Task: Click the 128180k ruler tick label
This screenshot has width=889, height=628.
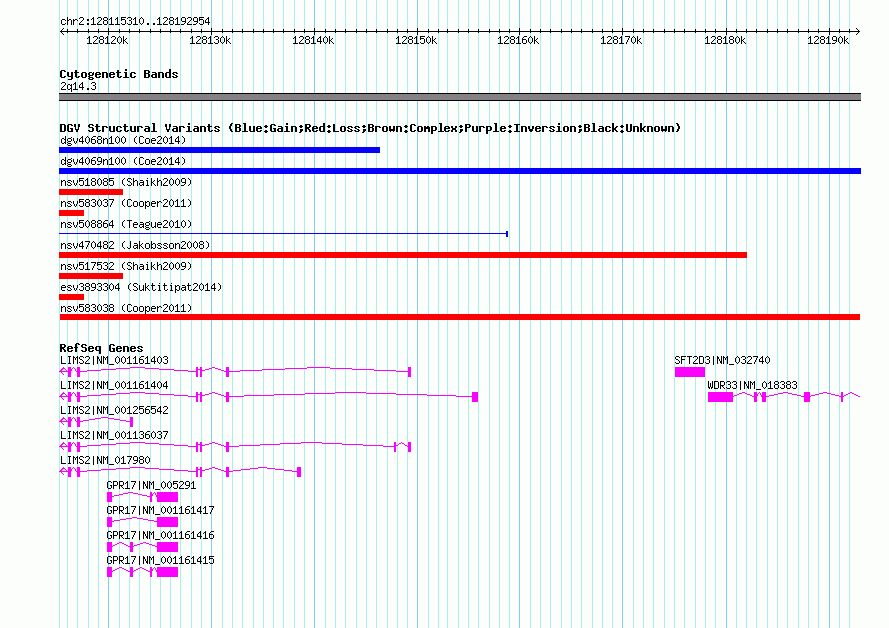Action: click(x=725, y=40)
